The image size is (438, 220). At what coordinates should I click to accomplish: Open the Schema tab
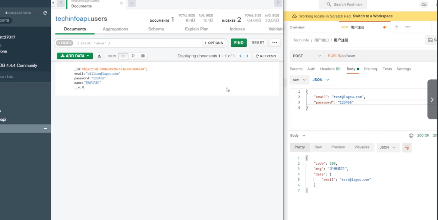point(156,29)
